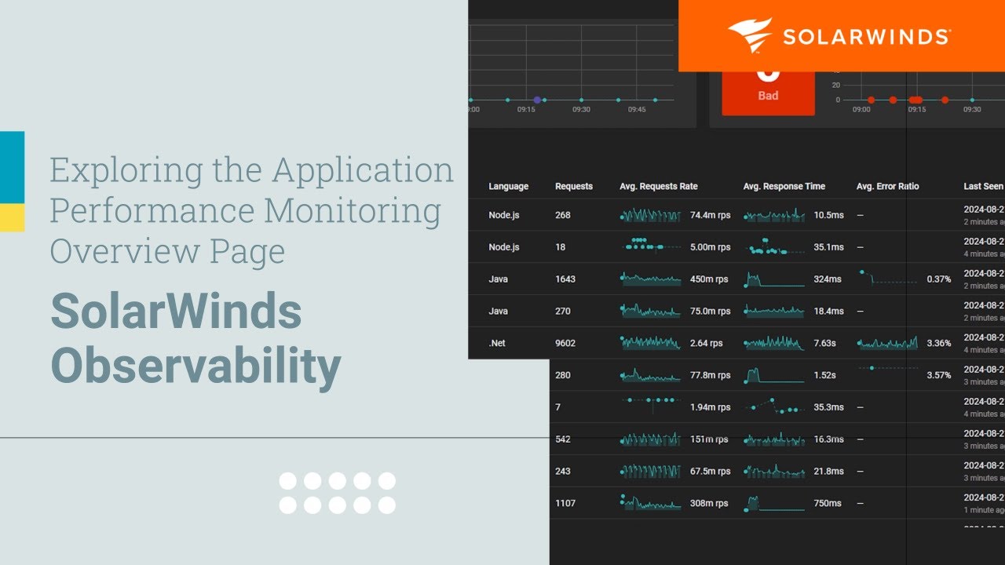
Task: Select the .Net language cell
Action: tap(497, 344)
